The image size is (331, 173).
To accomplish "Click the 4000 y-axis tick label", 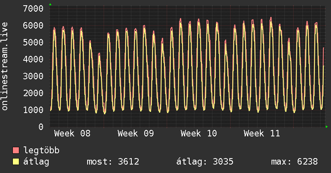I will tap(33, 59).
